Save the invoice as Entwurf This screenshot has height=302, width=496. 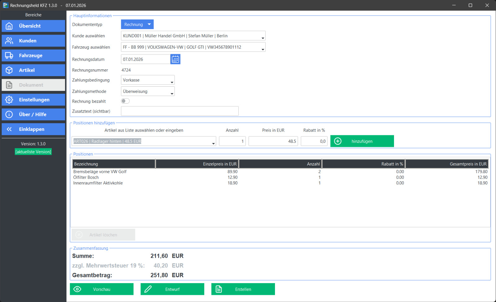pos(172,289)
